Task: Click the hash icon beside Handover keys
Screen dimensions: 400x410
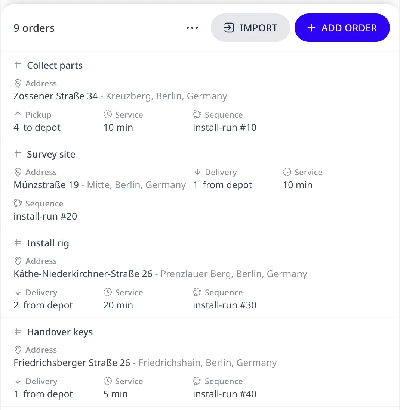Action: [x=18, y=332]
